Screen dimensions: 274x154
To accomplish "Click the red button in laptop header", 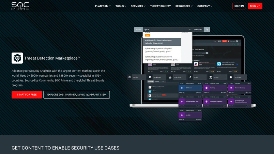I will pos(224,41).
